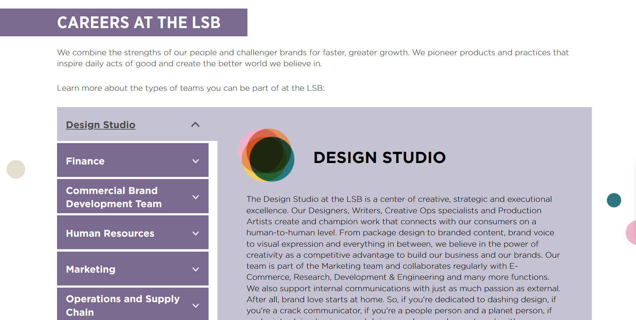Open the Design Studio link
This screenshot has height=320, width=636.
pyautogui.click(x=101, y=125)
